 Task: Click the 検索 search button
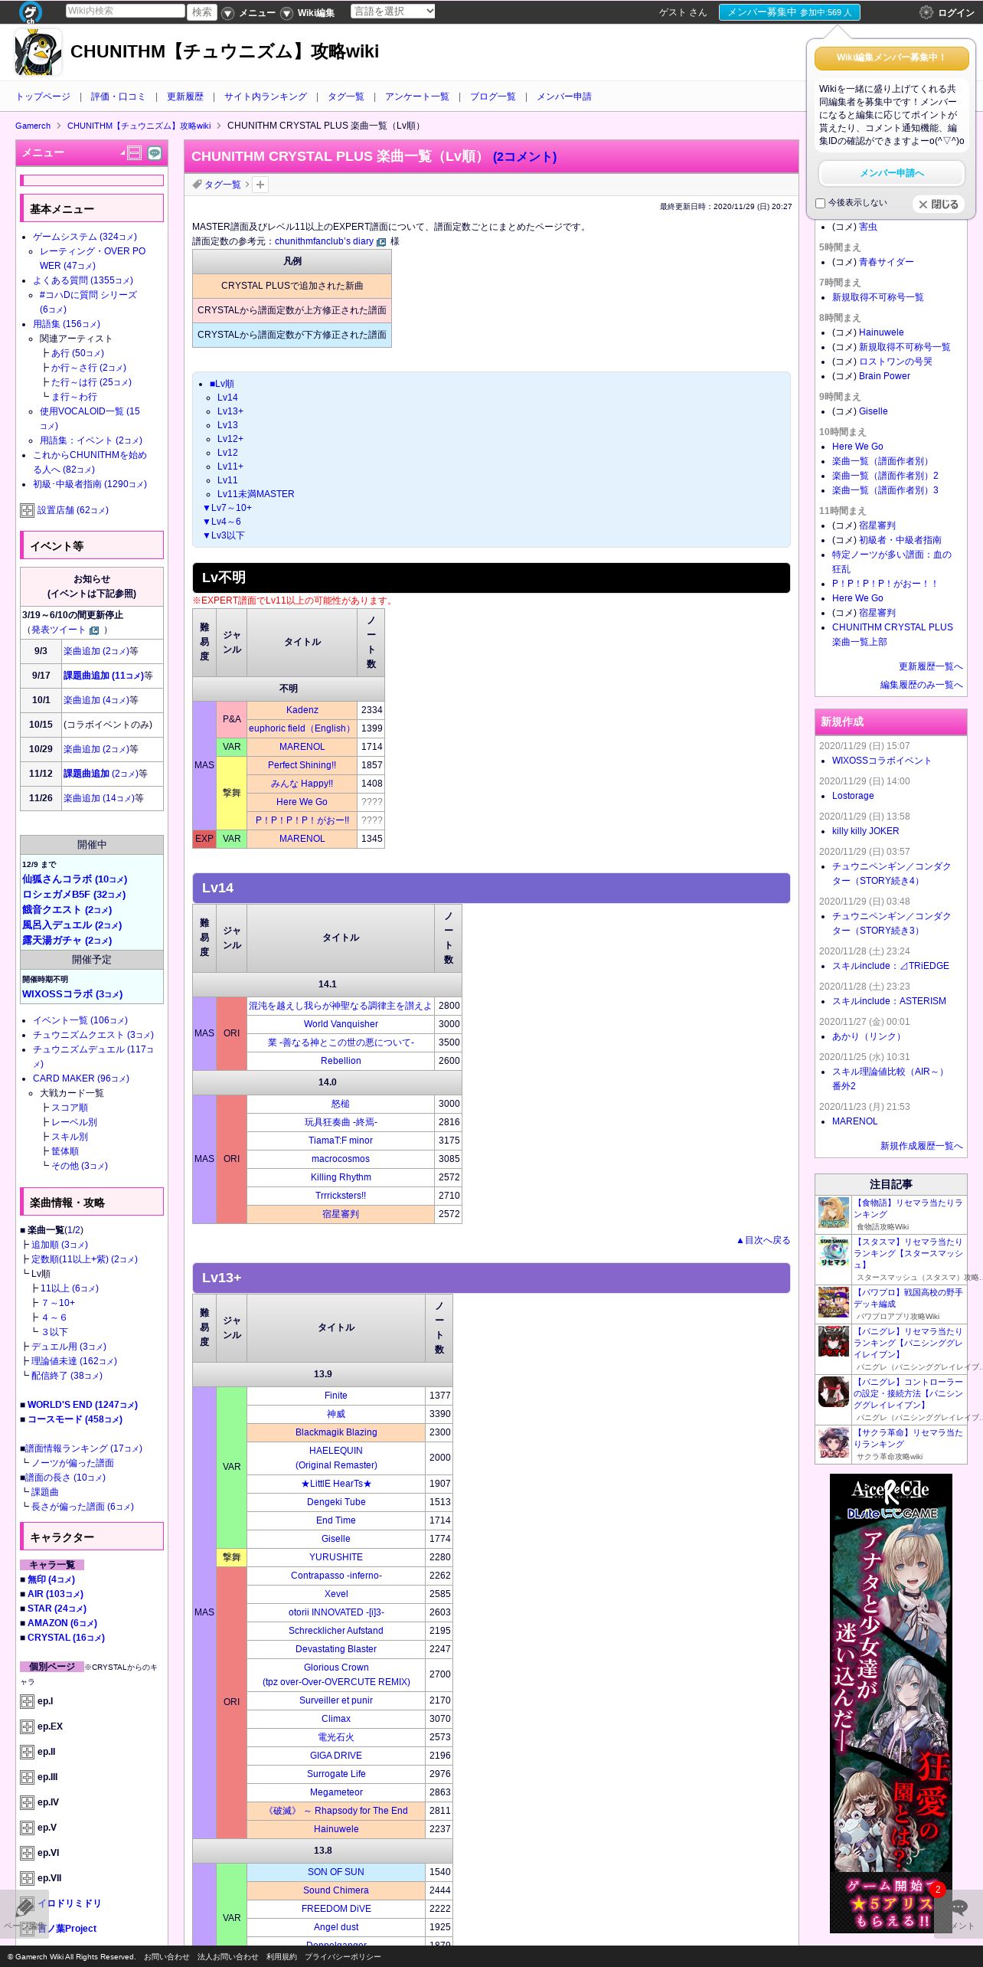click(x=202, y=11)
